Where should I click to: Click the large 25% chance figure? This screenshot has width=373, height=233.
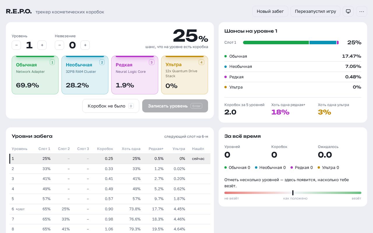click(x=190, y=36)
